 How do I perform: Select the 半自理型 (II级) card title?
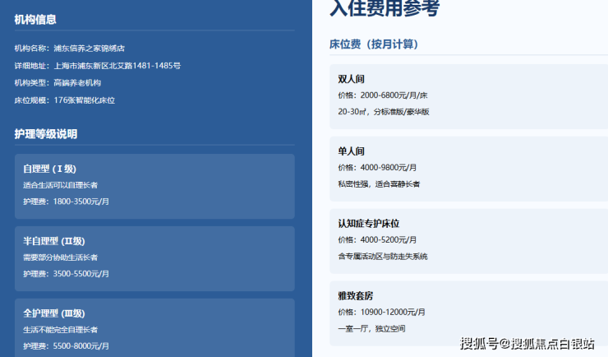(54, 241)
